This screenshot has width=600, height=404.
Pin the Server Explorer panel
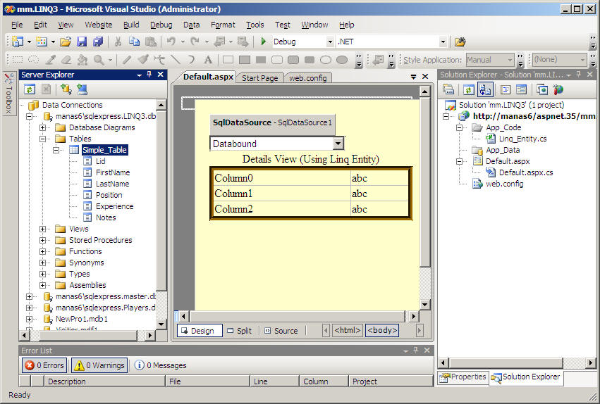[149, 75]
